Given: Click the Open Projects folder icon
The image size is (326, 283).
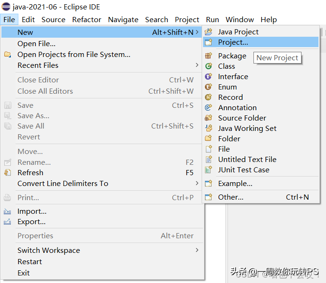Looking at the screenshot, I should pyautogui.click(x=8, y=55).
